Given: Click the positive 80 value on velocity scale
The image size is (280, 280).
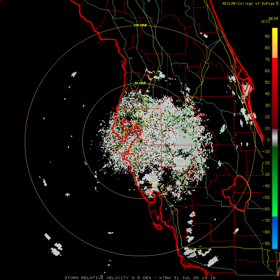Looking at the screenshot, I should (x=267, y=48).
